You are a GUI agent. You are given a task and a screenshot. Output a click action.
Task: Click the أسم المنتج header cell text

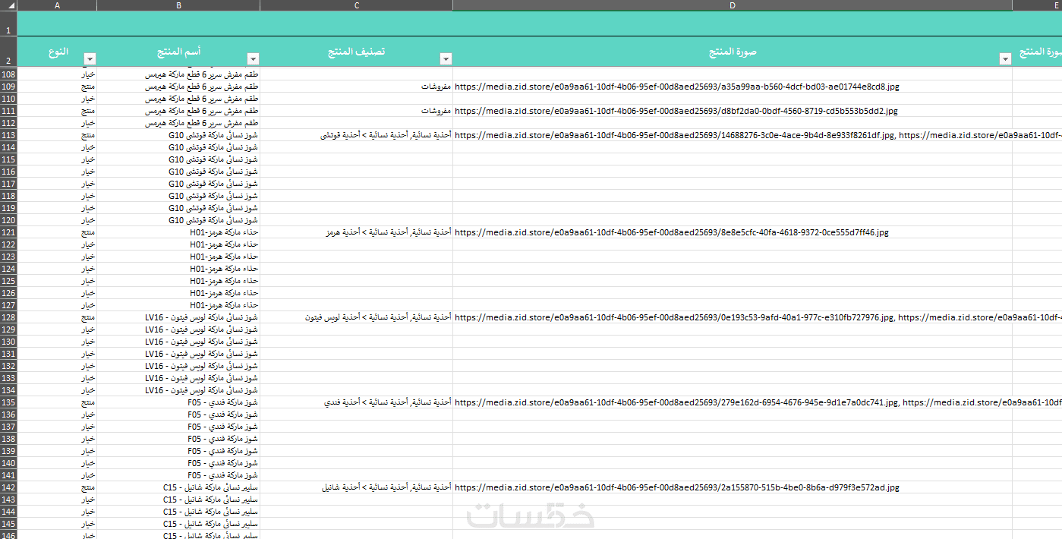pos(179,52)
